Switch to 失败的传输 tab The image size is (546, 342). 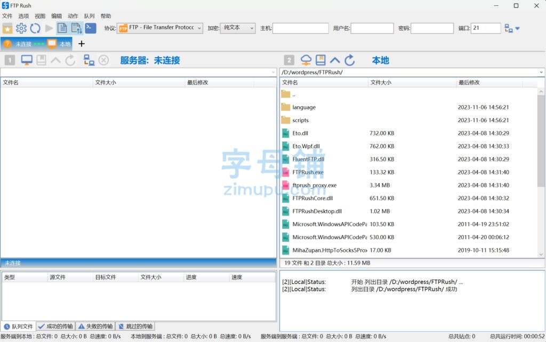click(x=95, y=327)
